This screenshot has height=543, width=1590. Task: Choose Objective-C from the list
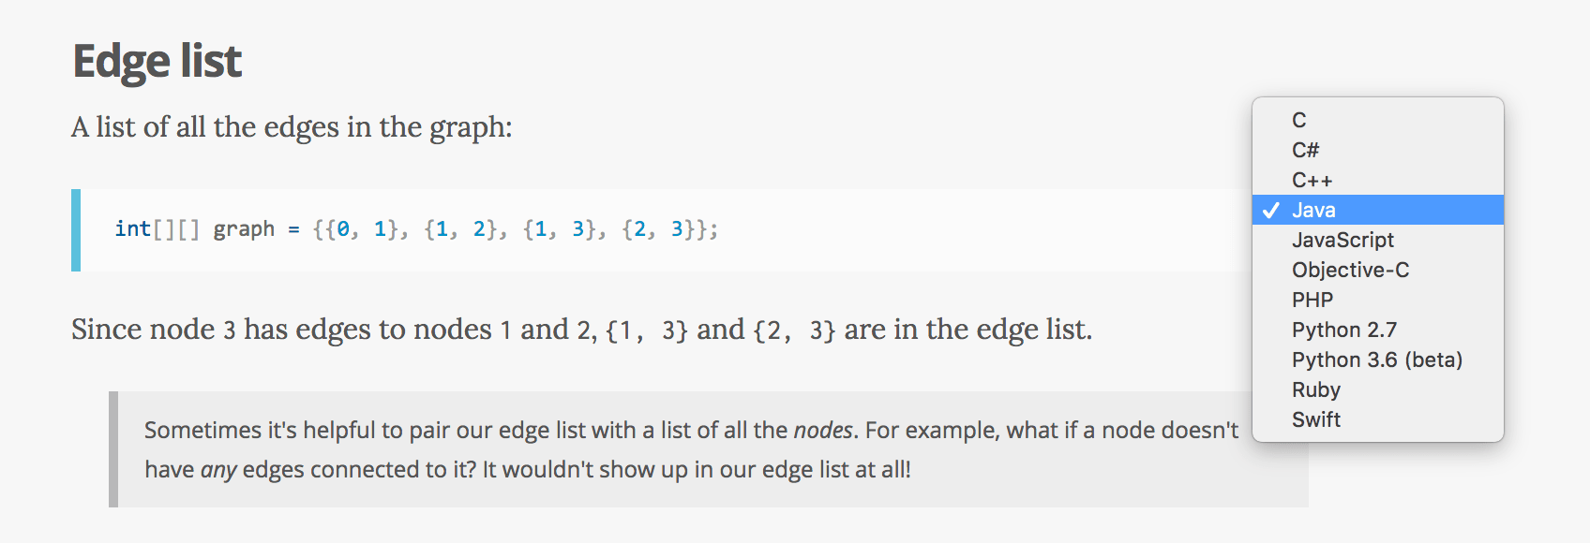1377,270
